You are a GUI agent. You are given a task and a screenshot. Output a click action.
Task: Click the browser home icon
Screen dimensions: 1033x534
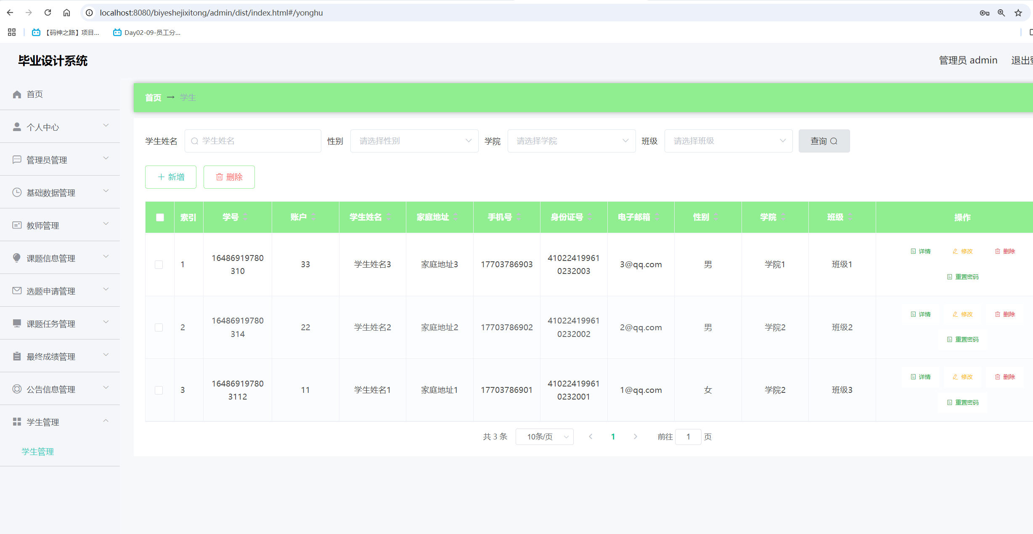[66, 13]
